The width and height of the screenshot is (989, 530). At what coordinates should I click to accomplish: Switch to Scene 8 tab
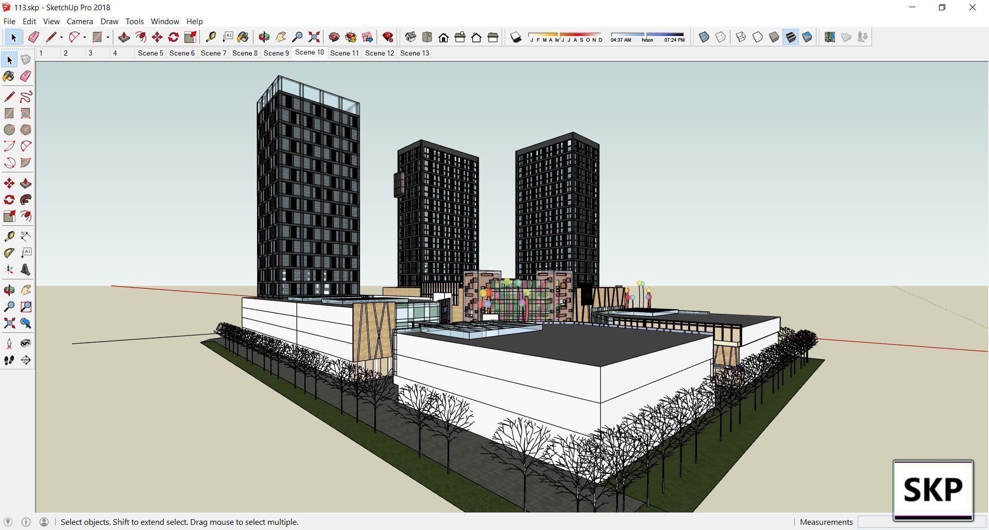pos(245,53)
